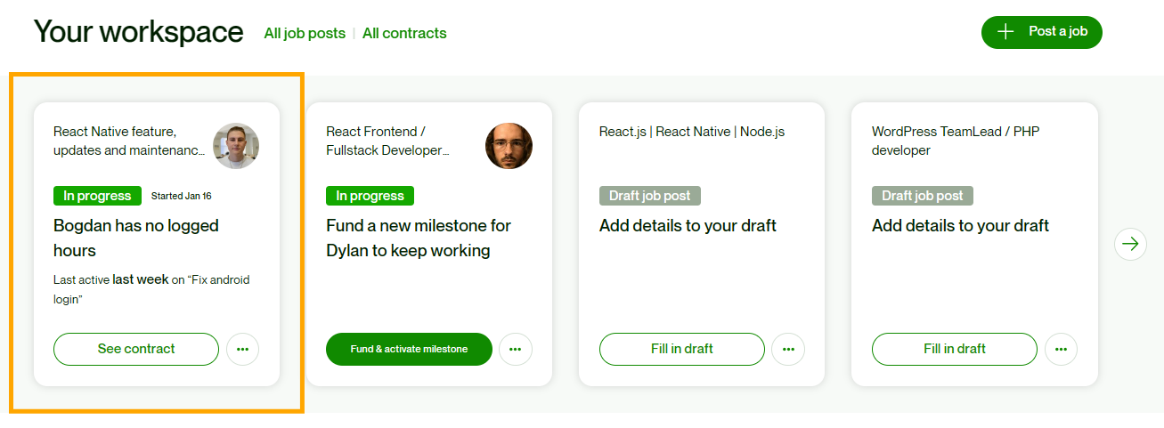Open the All job posts link
This screenshot has width=1164, height=428.
click(x=305, y=34)
